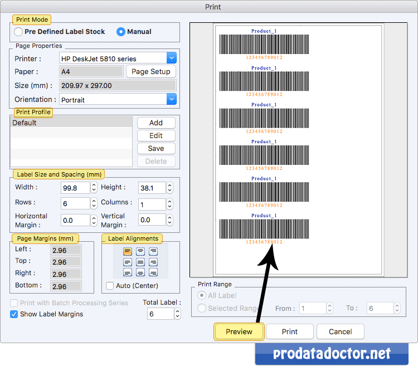The height and width of the screenshot is (366, 418).
Task: Click the last barcode label in preview
Action: (x=264, y=229)
